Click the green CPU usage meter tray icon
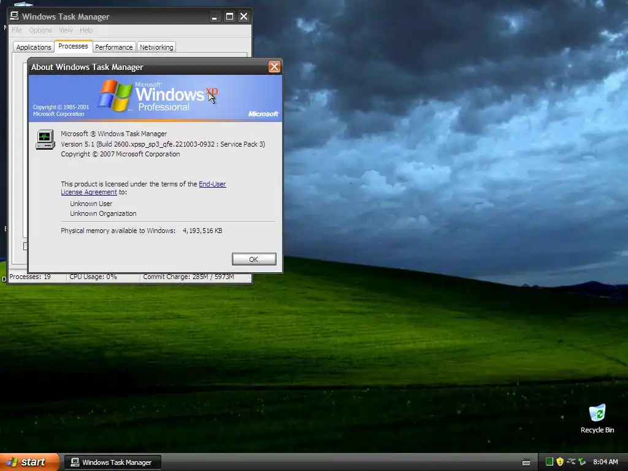The width and height of the screenshot is (628, 471). point(549,462)
